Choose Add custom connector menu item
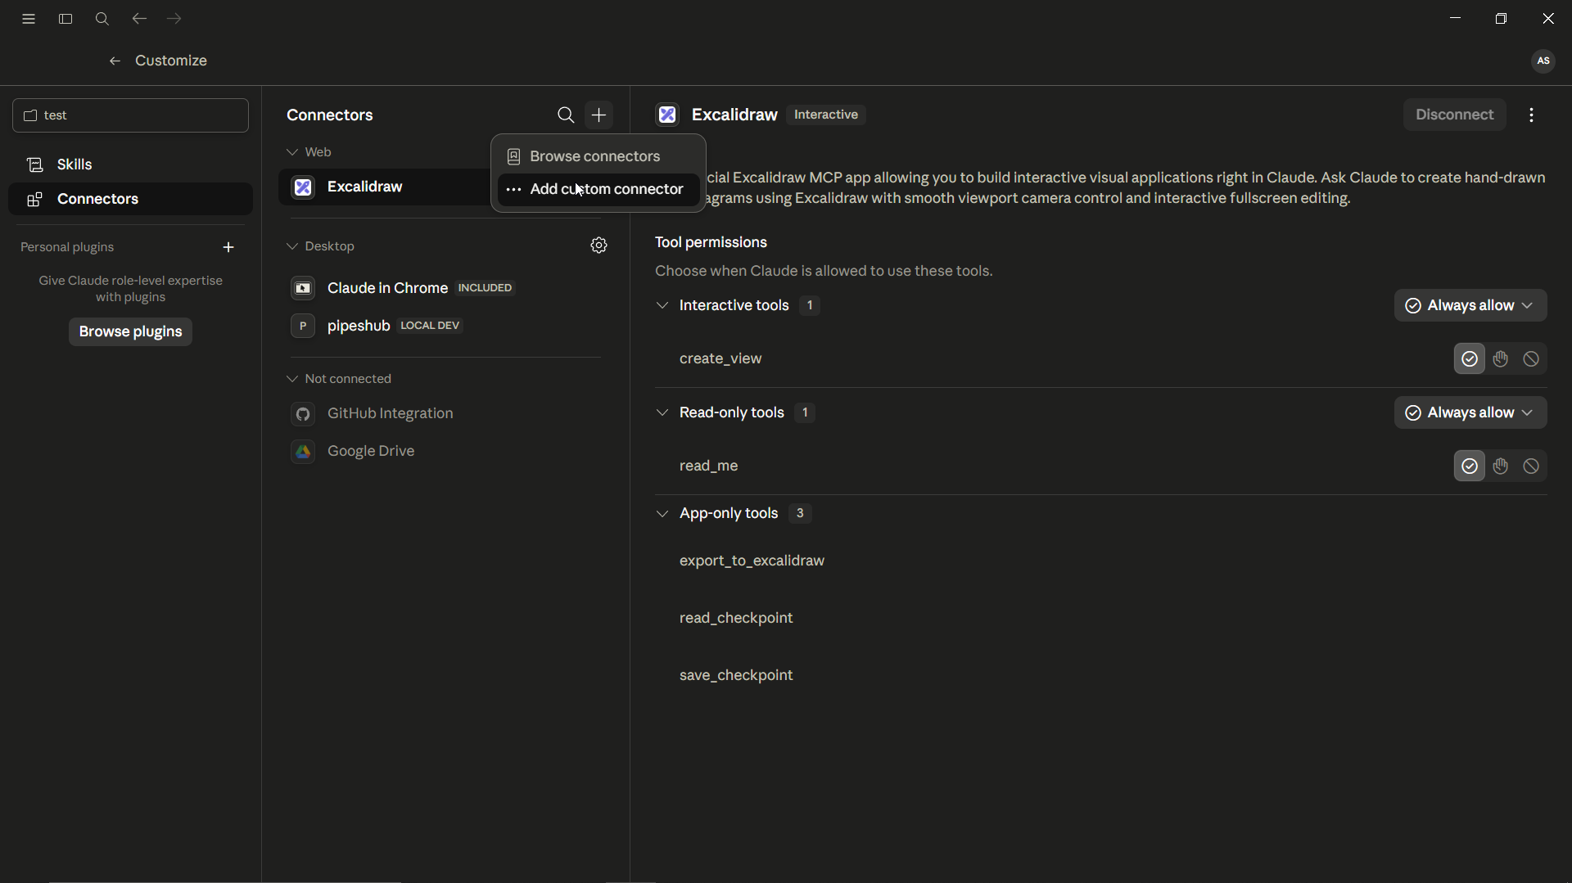This screenshot has height=883, width=1572. click(x=599, y=189)
